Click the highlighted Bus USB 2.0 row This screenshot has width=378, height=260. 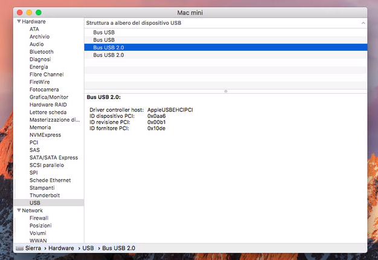coord(226,47)
